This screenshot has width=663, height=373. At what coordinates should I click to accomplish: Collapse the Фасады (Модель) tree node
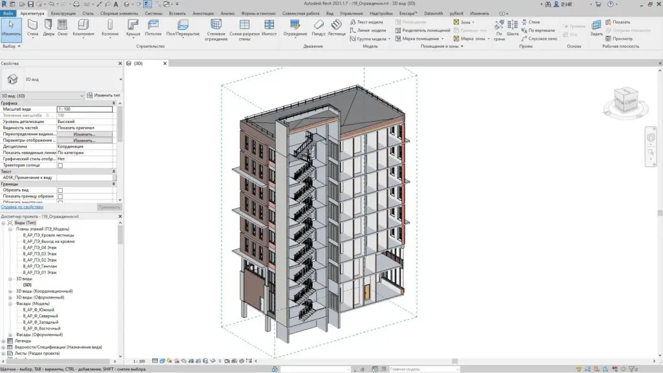[x=10, y=304]
